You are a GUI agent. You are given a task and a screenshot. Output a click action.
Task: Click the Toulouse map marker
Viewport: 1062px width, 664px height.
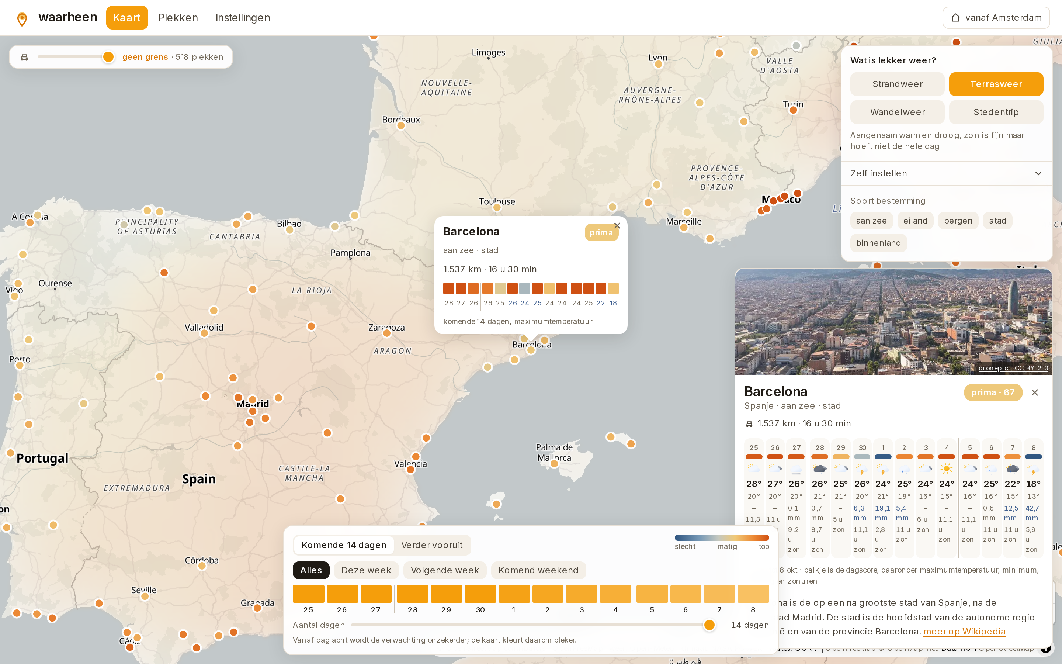[497, 207]
